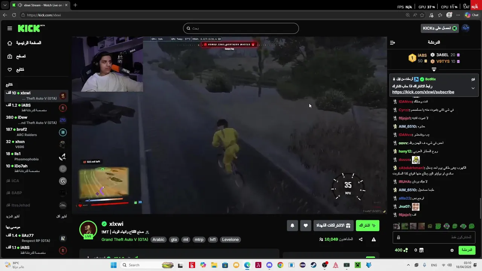Open the xhxn channel playing V696
This screenshot has height=271, width=482.
(x=36, y=144)
